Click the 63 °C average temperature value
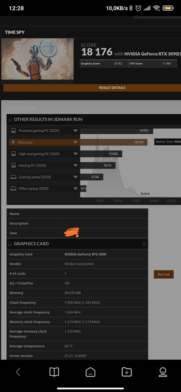181x392 pixels. pyautogui.click(x=69, y=346)
